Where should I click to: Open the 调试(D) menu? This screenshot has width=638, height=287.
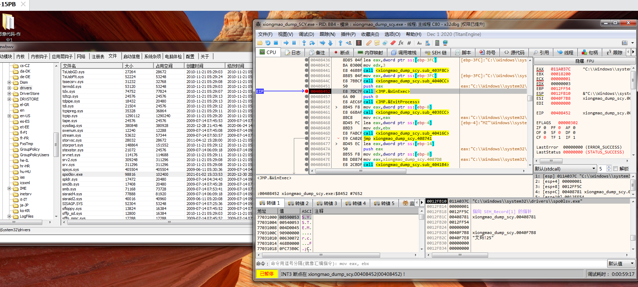tap(306, 34)
